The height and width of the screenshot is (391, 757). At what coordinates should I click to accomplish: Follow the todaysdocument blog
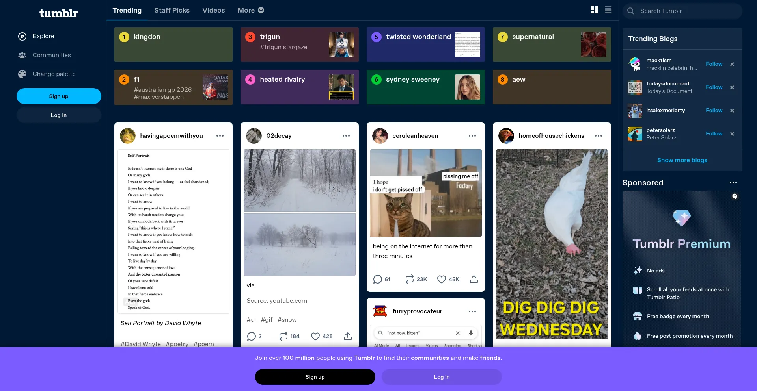pyautogui.click(x=714, y=87)
